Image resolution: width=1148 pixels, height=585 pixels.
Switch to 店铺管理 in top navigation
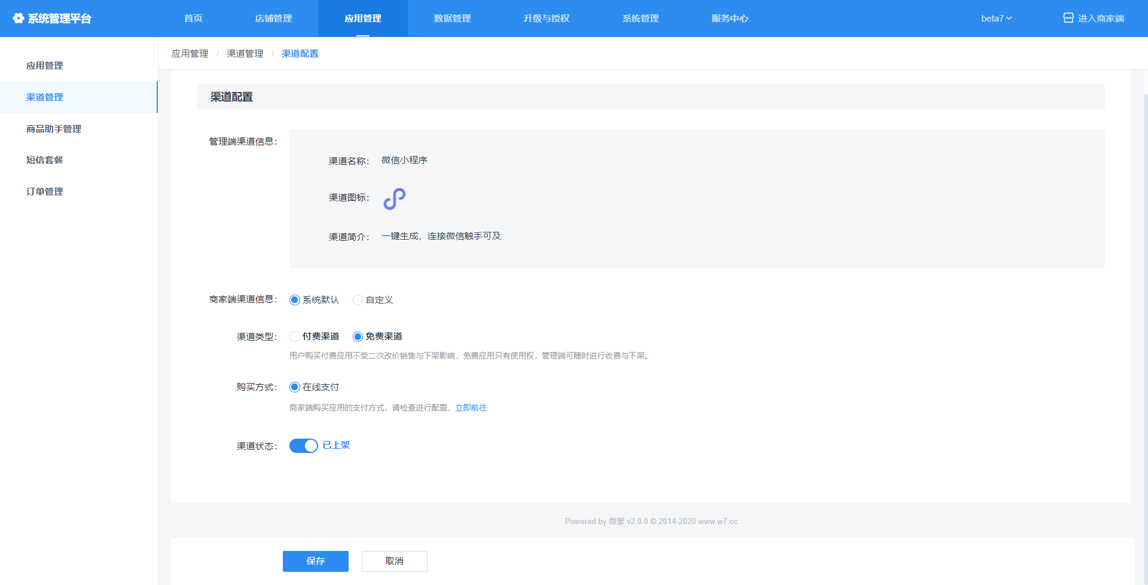pos(273,19)
